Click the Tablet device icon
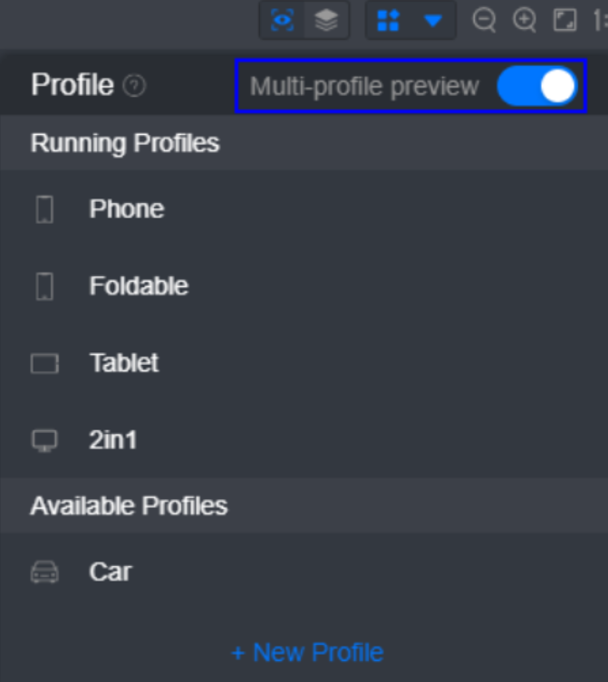The height and width of the screenshot is (682, 608). point(44,363)
